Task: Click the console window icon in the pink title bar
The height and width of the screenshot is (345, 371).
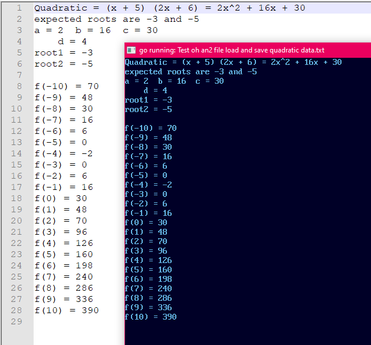Action: click(131, 50)
